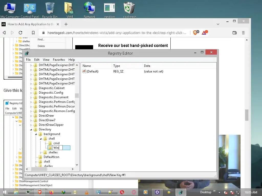Click the key name edit box containing Win

pos(58,148)
